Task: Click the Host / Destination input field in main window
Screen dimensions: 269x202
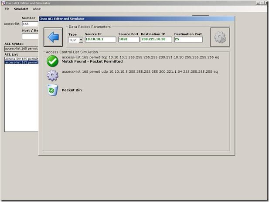Action: coord(30,36)
